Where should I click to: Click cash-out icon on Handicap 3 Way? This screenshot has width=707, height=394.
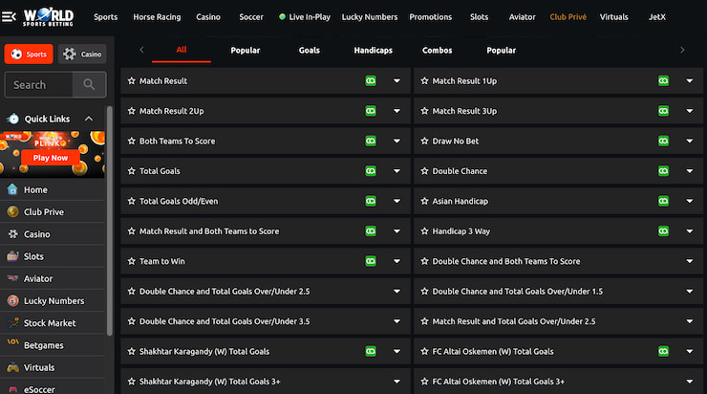[663, 231]
